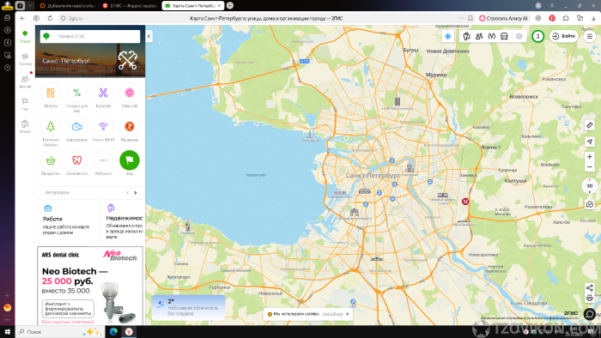The width and height of the screenshot is (601, 338).
Task: Toggle the snowflake map layer
Action: coord(447,36)
